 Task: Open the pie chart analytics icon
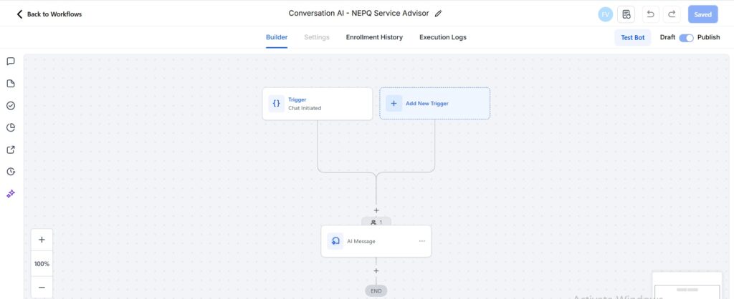point(11,127)
